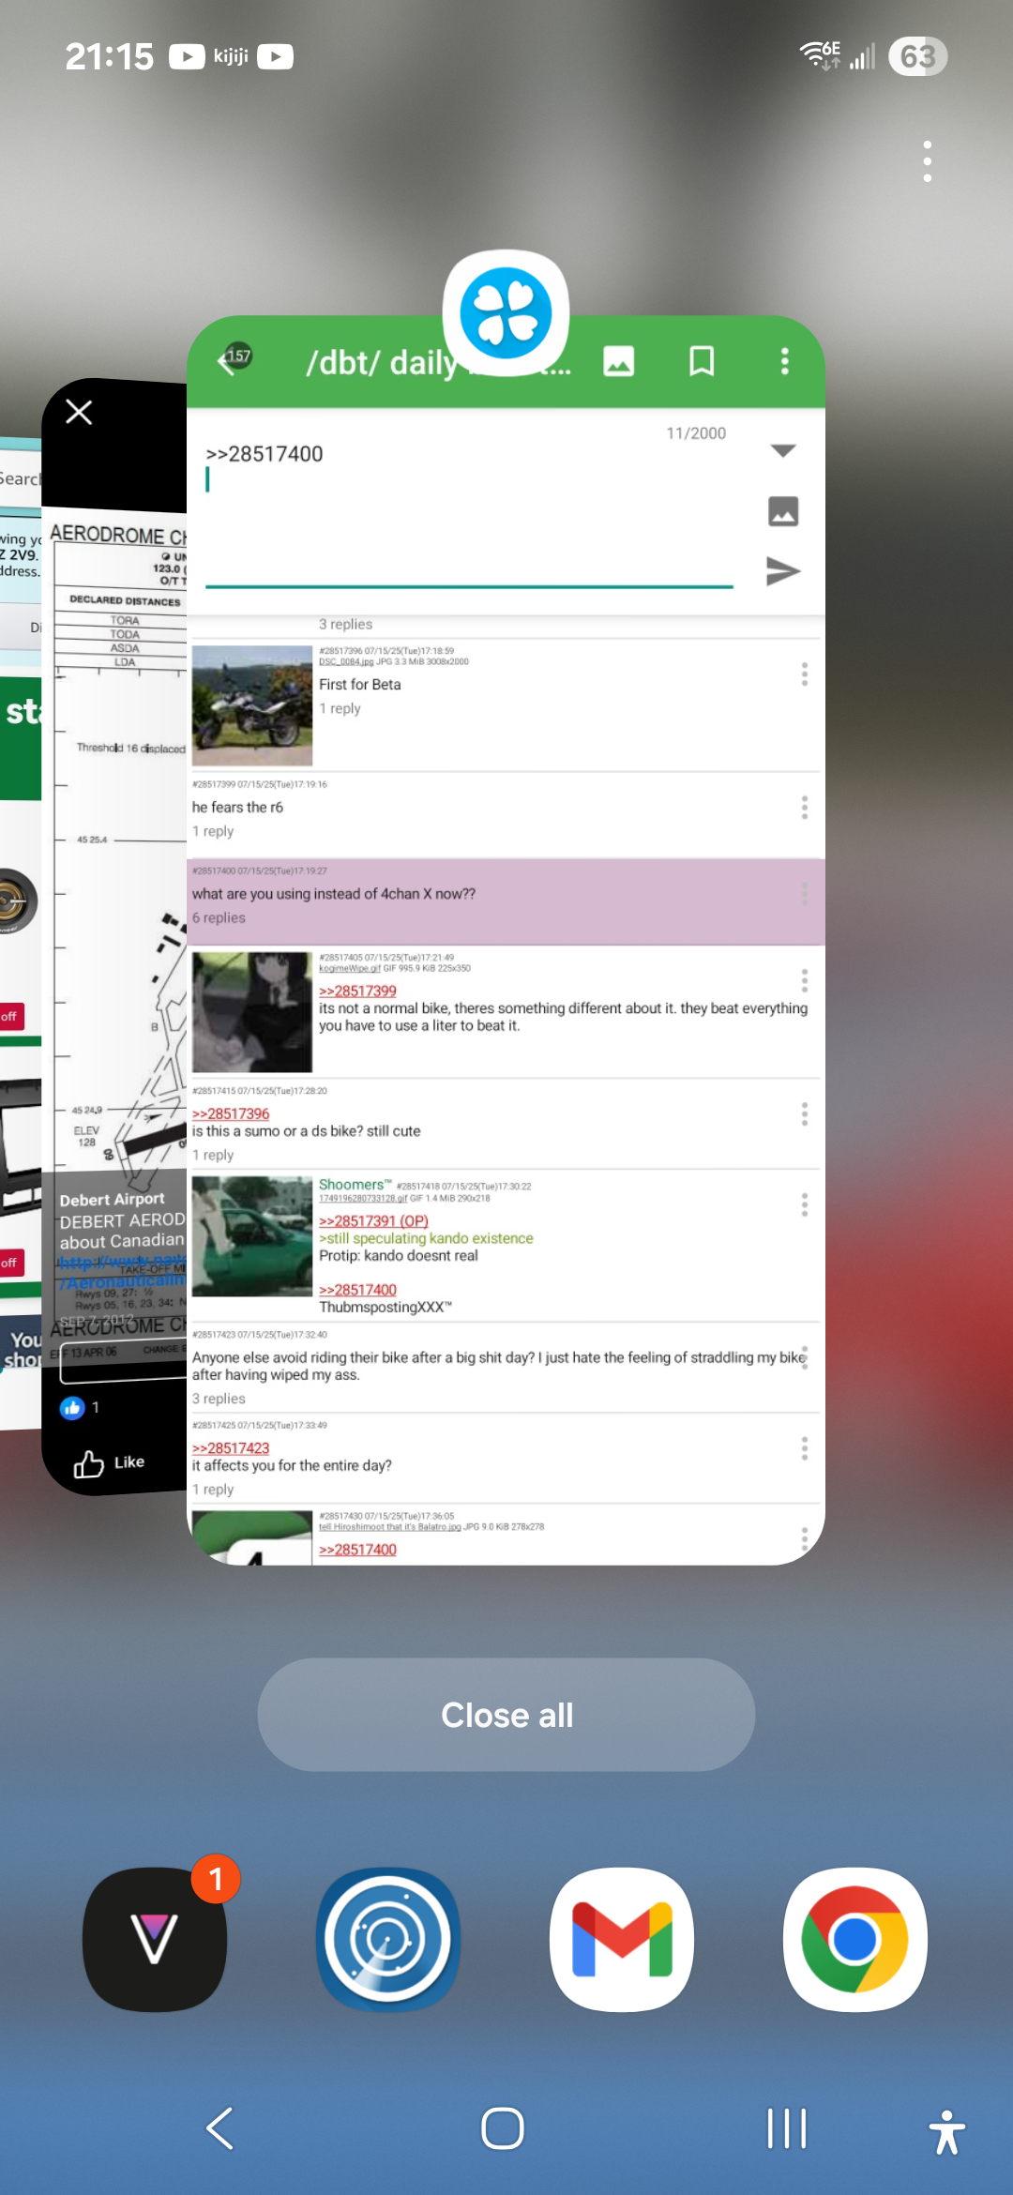Tap the Recents button in the navigation bar

[786, 2127]
